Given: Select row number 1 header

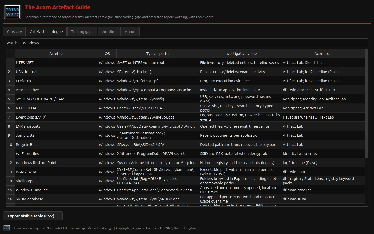Looking at the screenshot, I should 11,63.
